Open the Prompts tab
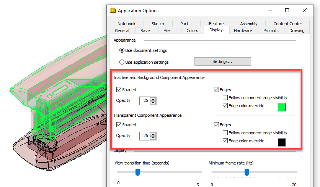 tap(271, 31)
